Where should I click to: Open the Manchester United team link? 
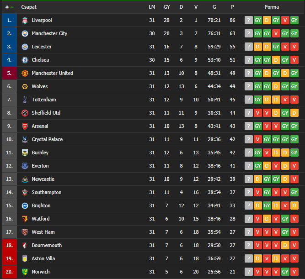pos(53,73)
